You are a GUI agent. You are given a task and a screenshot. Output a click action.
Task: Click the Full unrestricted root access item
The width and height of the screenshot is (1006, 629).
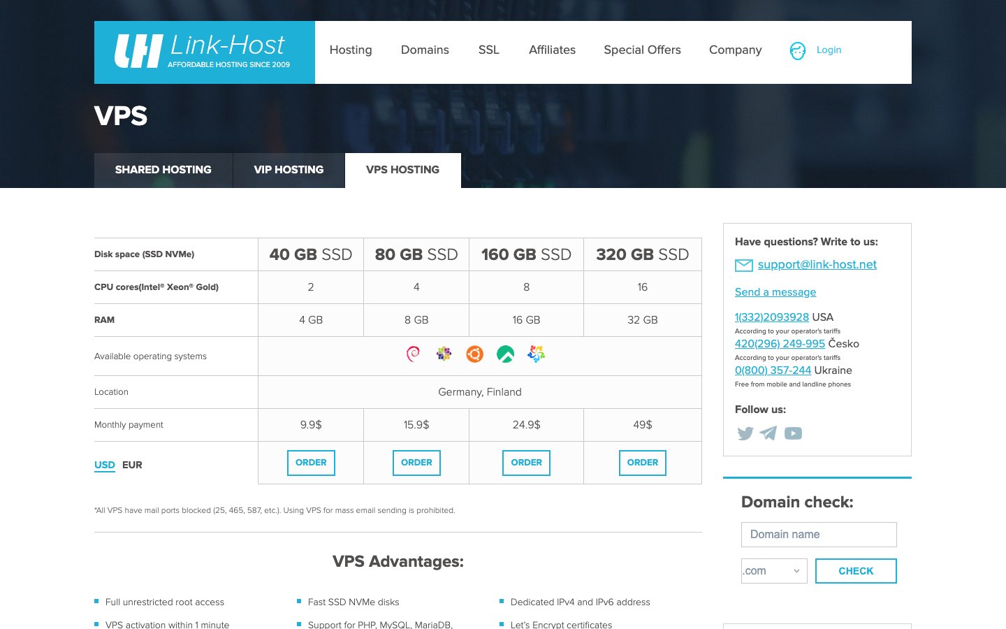(x=165, y=602)
